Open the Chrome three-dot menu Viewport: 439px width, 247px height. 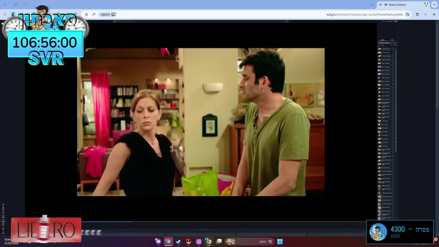(x=5, y=14)
